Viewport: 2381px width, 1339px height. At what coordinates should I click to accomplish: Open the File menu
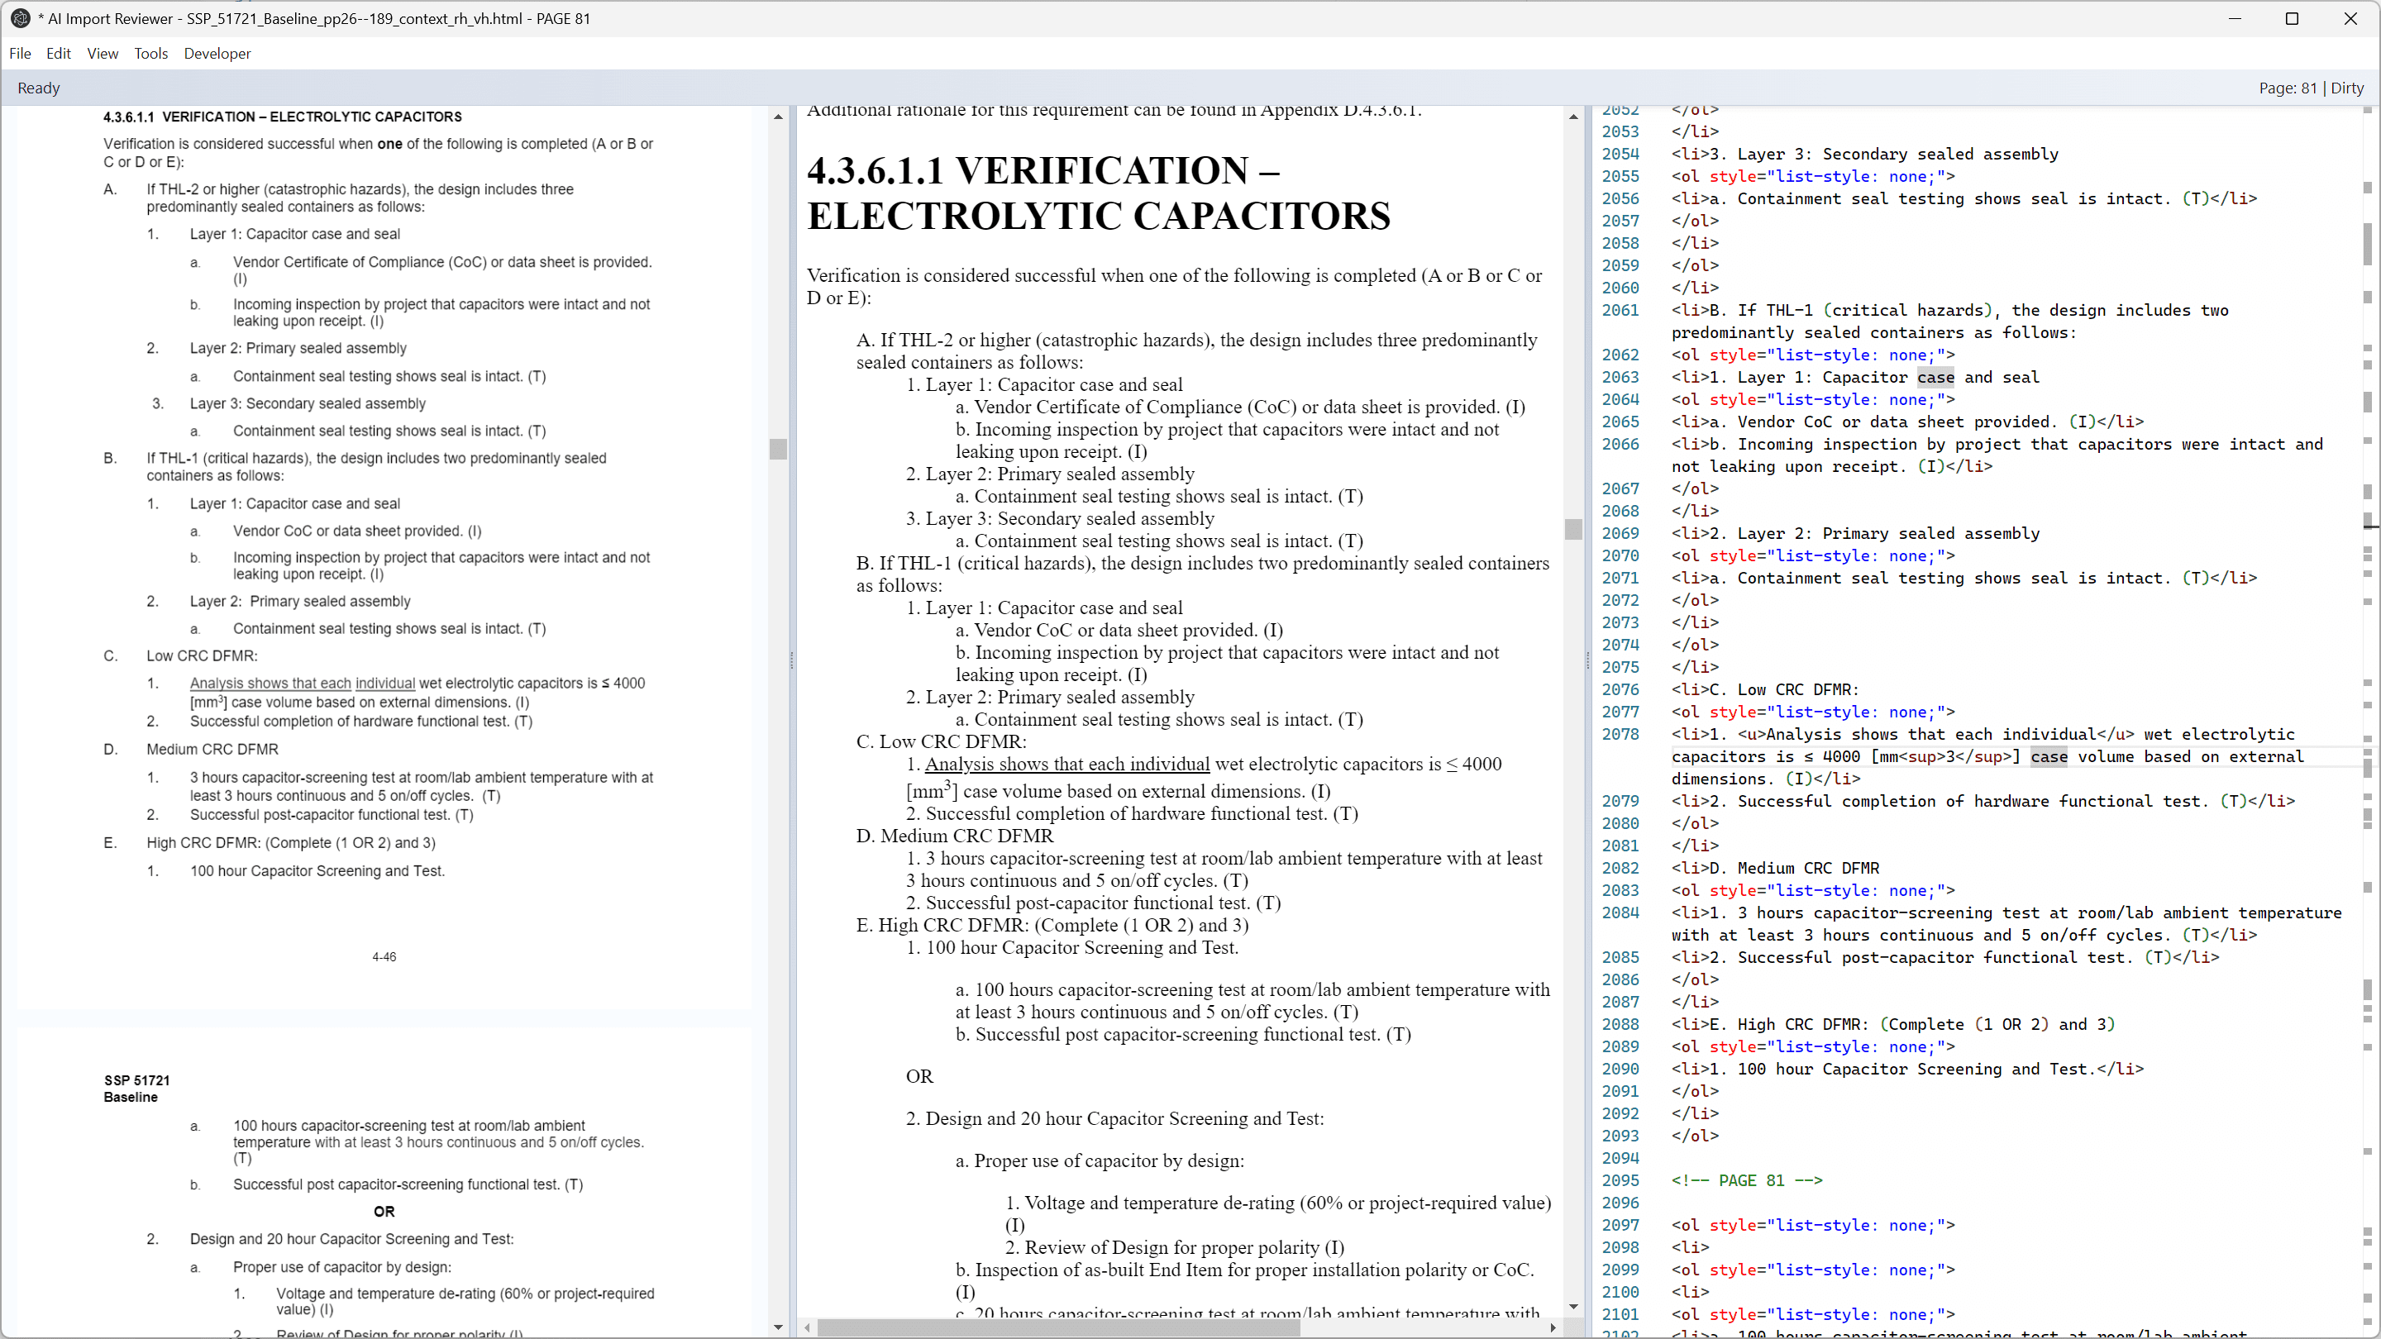21,54
